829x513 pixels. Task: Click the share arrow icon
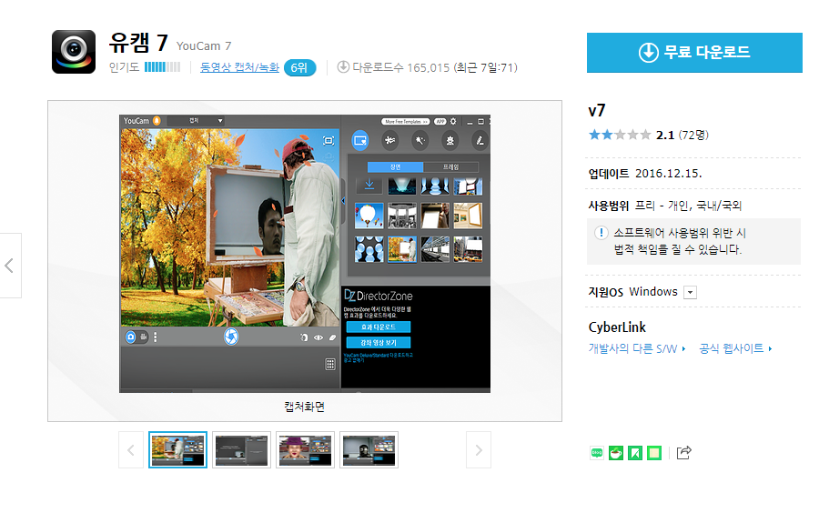[683, 453]
